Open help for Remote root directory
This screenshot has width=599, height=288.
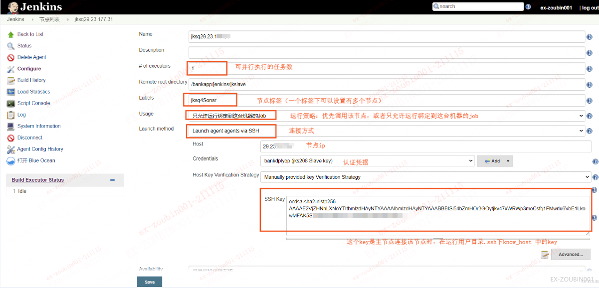click(590, 85)
